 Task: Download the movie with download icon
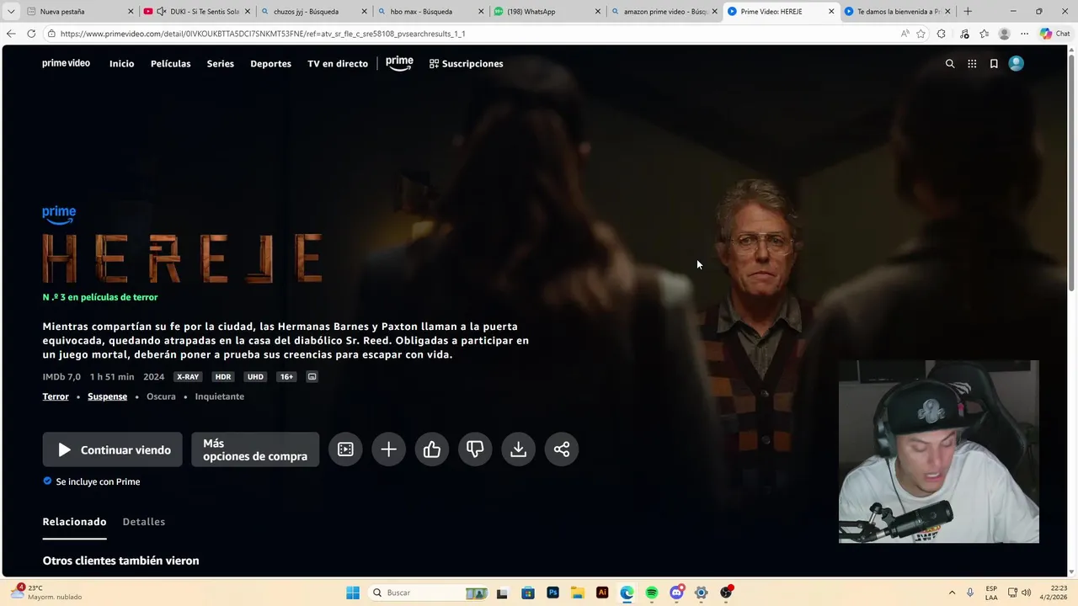tap(519, 449)
